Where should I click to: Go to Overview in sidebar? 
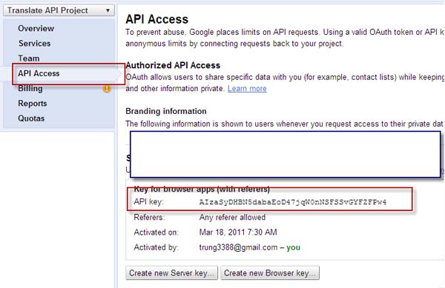(x=36, y=28)
